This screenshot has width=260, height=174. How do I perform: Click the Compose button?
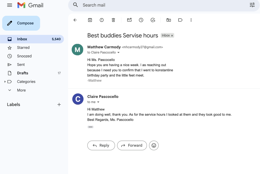point(21,23)
